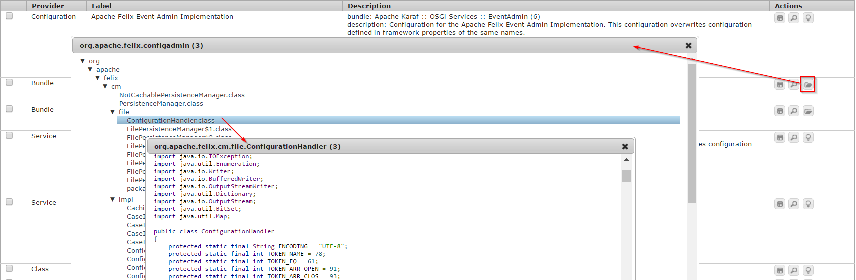The width and height of the screenshot is (856, 280).
Task: Click the first action icon in the Class row
Action: [780, 270]
